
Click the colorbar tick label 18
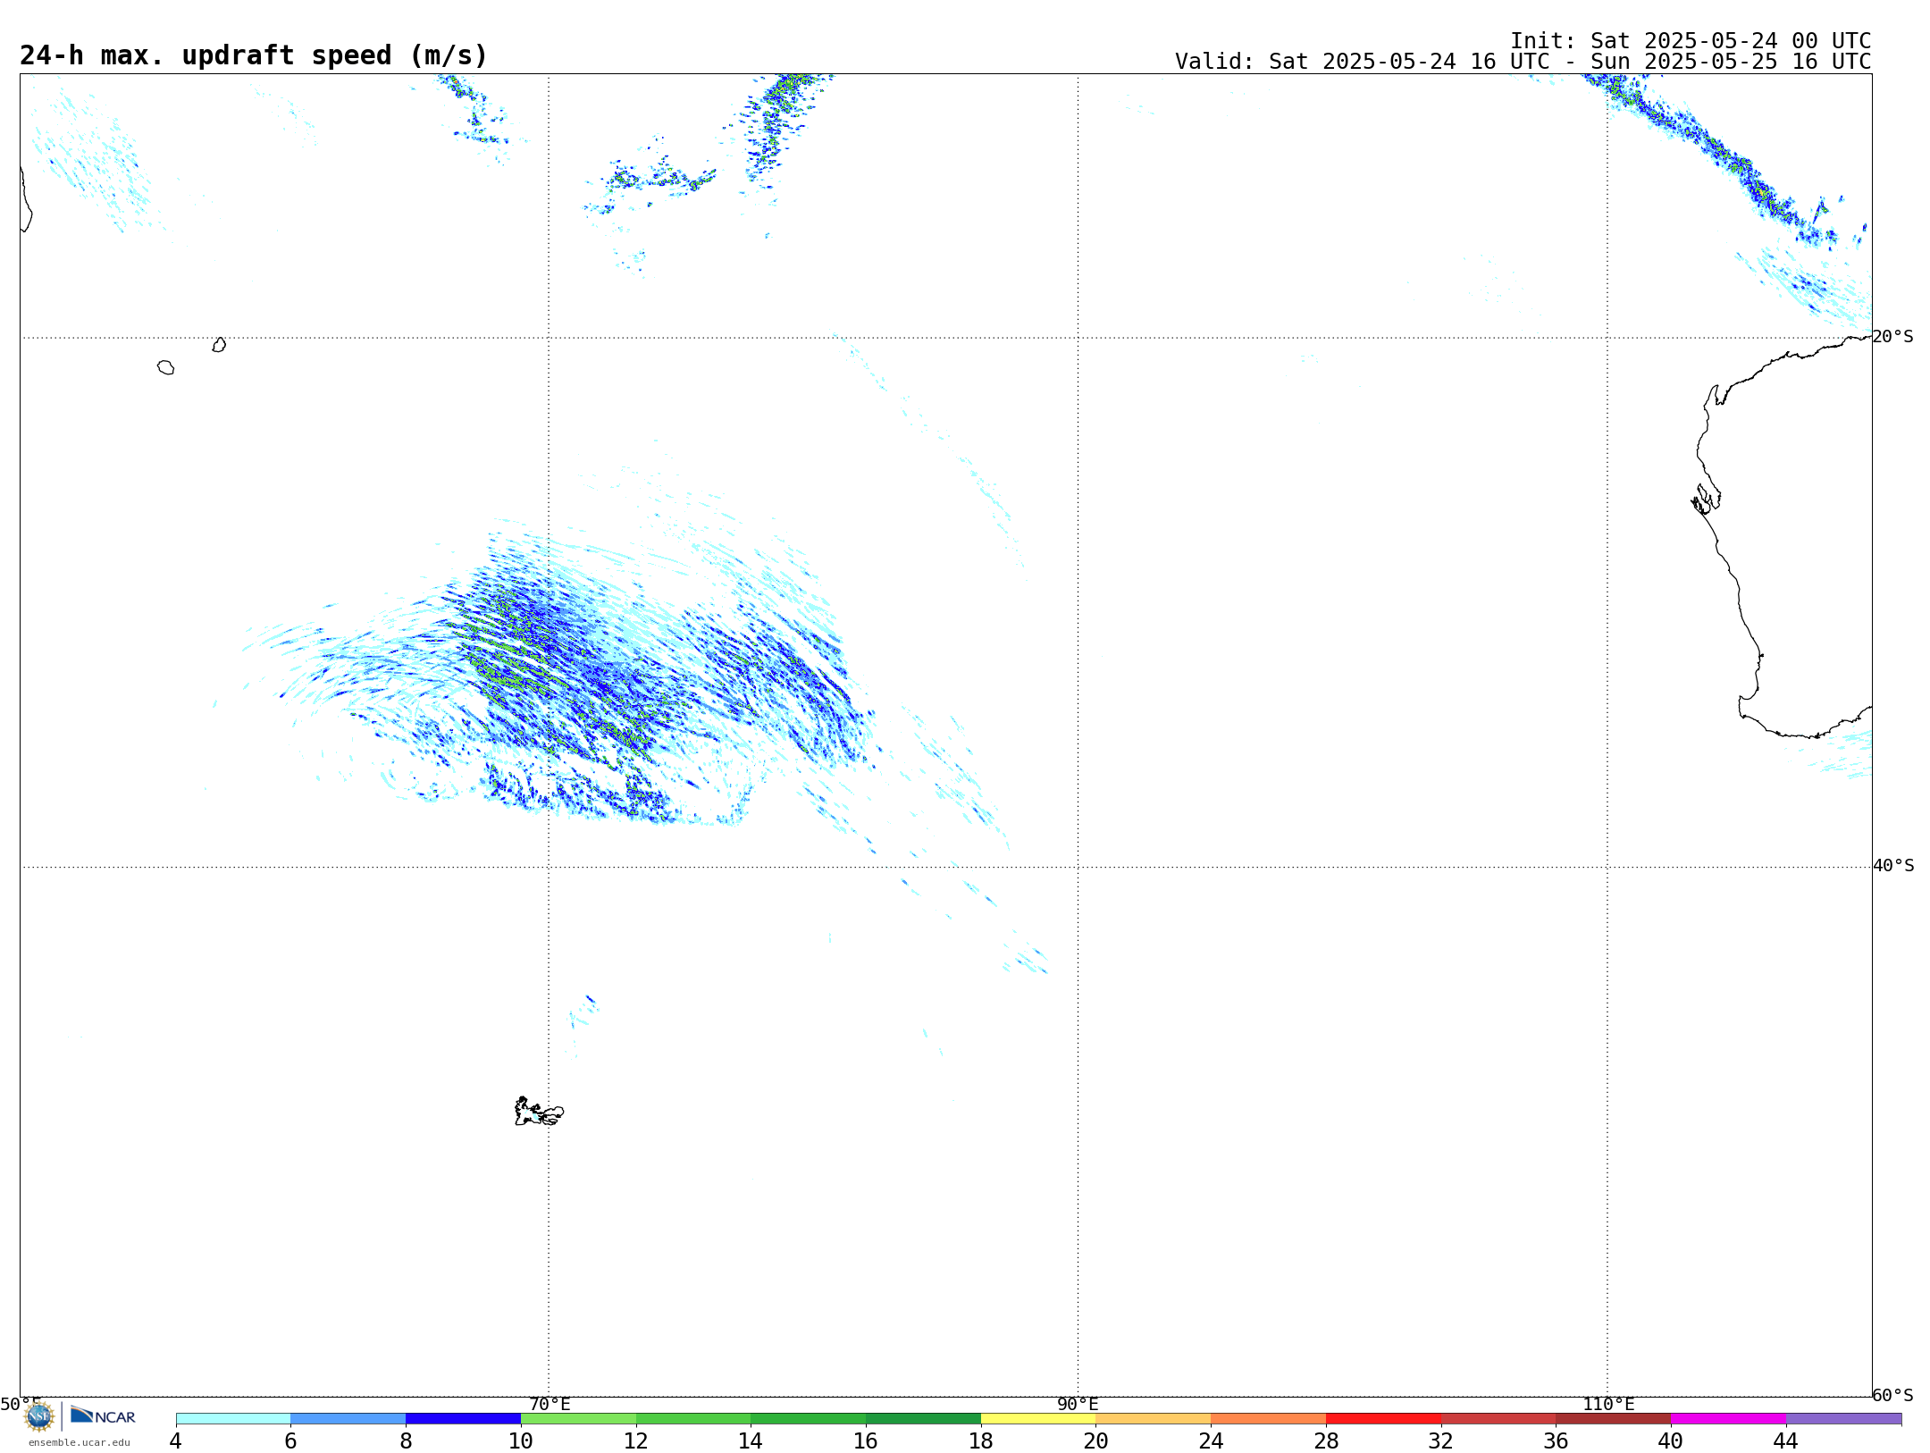tap(981, 1440)
